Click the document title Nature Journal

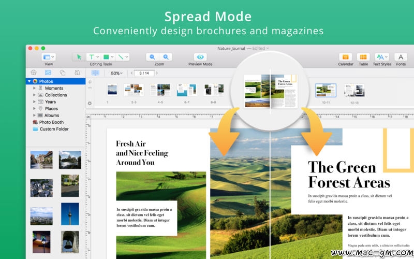231,48
